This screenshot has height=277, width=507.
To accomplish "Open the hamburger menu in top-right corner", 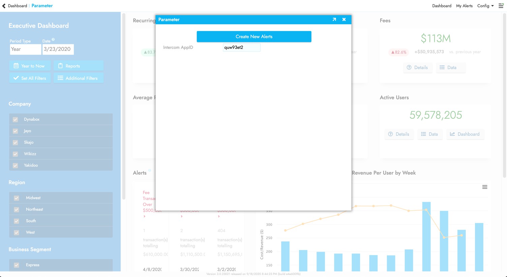I will pyautogui.click(x=501, y=6).
